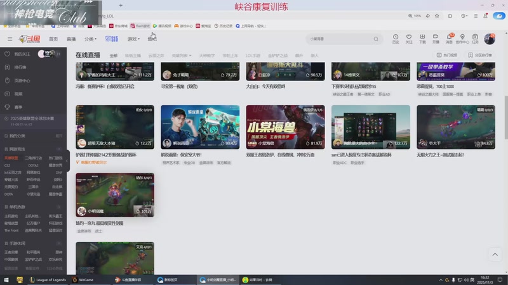Collapse the sidebar using the side chevron handle

[67, 161]
